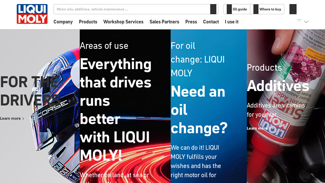
Task: Click Learn more under Additives
Action: [x=259, y=129]
